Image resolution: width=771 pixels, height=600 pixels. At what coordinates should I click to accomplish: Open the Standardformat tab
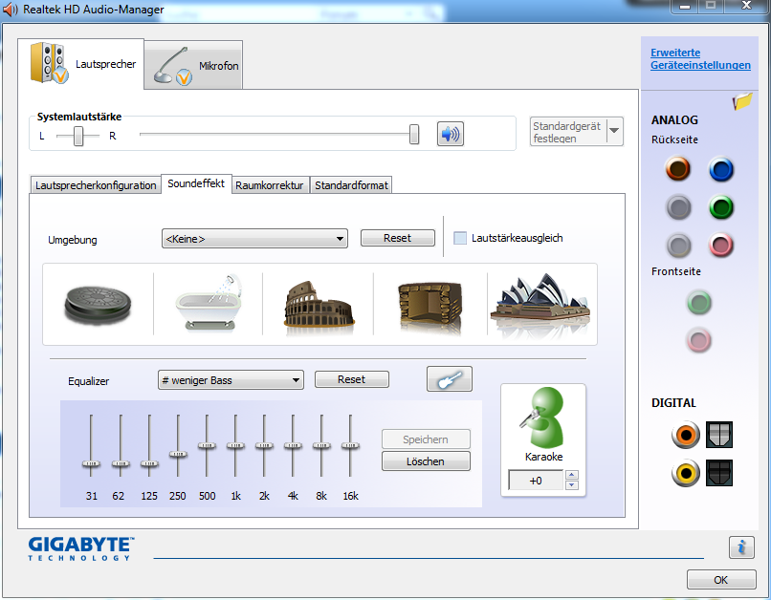351,185
